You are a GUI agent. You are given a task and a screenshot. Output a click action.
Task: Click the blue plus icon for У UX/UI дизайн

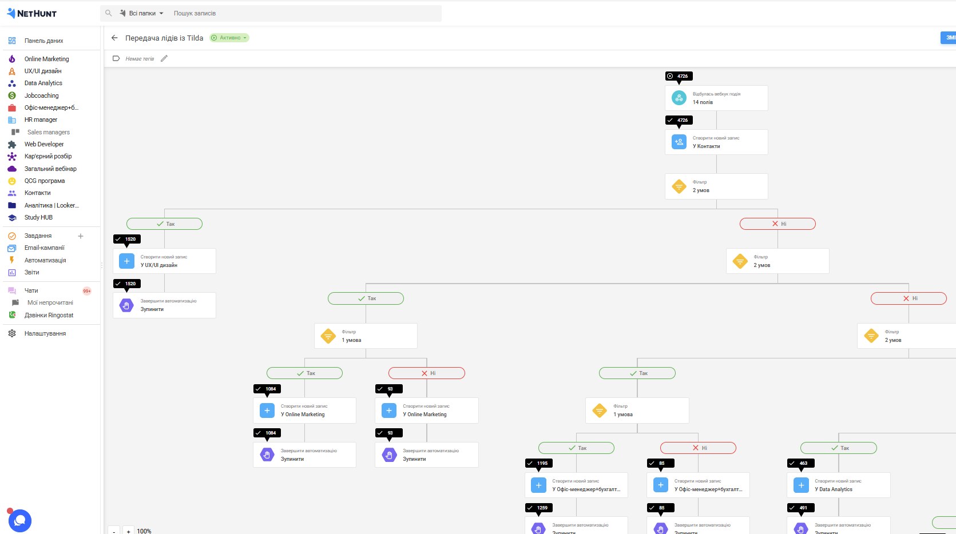tap(127, 261)
